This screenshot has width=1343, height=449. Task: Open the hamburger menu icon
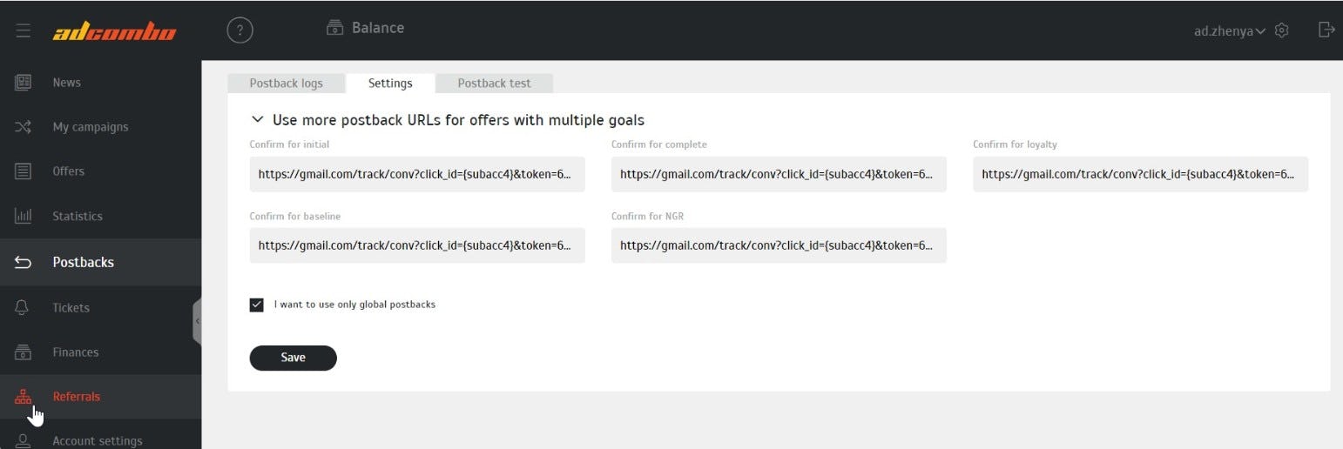click(x=24, y=31)
